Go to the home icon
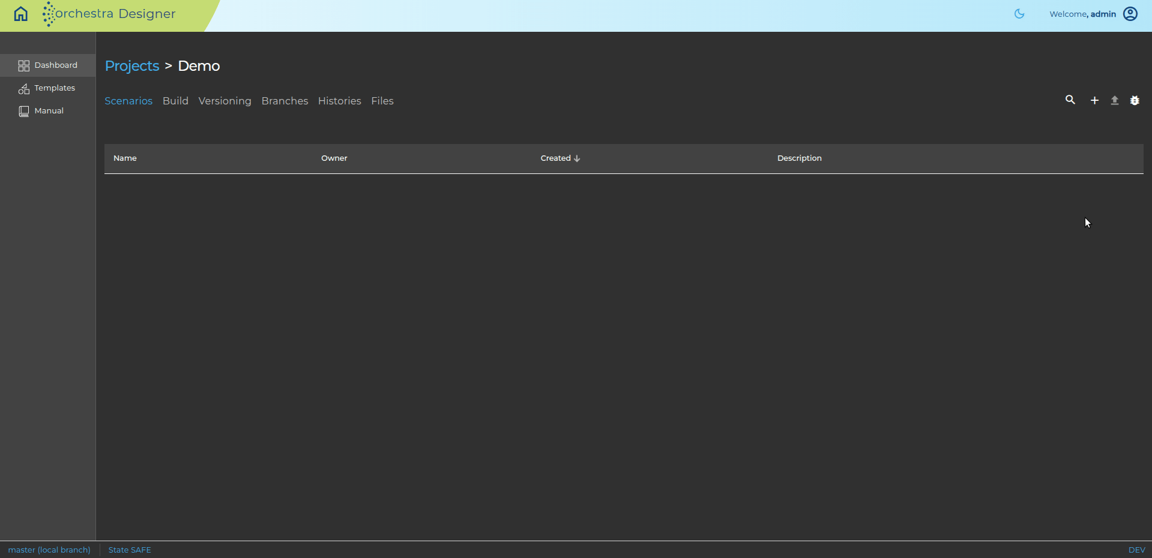Viewport: 1152px width, 558px height. pyautogui.click(x=21, y=14)
